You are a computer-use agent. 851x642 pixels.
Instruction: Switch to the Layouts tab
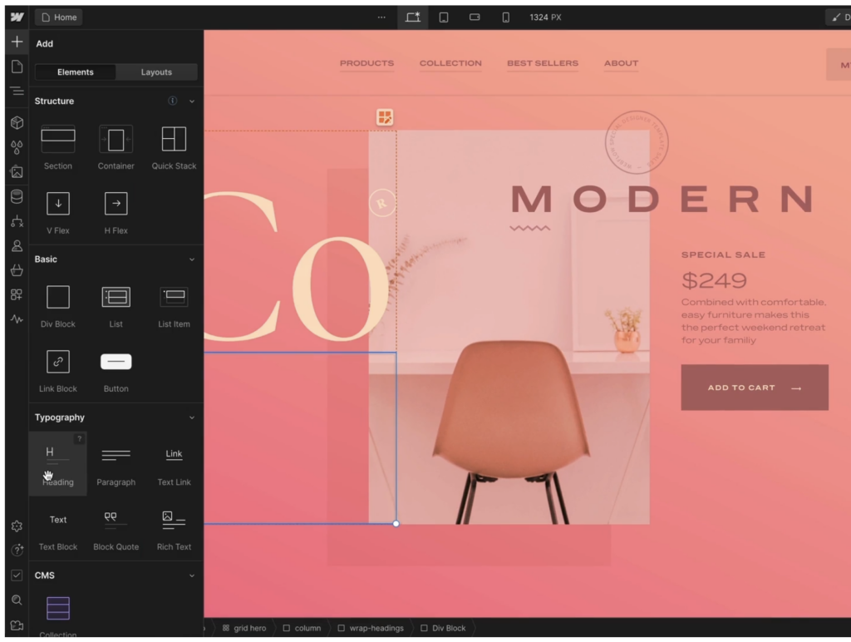point(156,72)
